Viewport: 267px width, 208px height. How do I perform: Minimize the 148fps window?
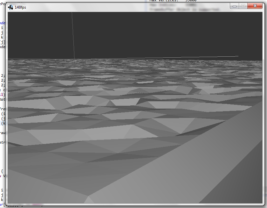[x=235, y=6]
